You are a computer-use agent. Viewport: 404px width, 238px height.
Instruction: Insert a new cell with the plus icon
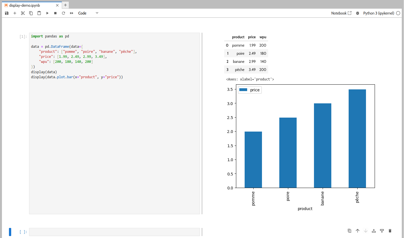coord(15,13)
